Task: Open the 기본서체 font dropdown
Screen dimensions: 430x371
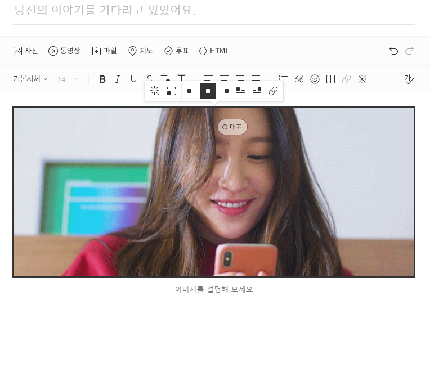Action: point(30,79)
